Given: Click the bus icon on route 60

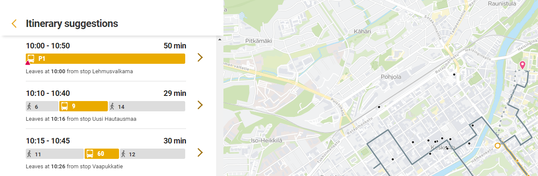Looking at the screenshot, I should pos(90,154).
